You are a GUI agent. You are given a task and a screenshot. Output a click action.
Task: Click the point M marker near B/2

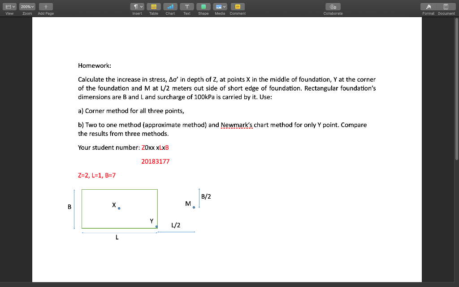tap(194, 207)
